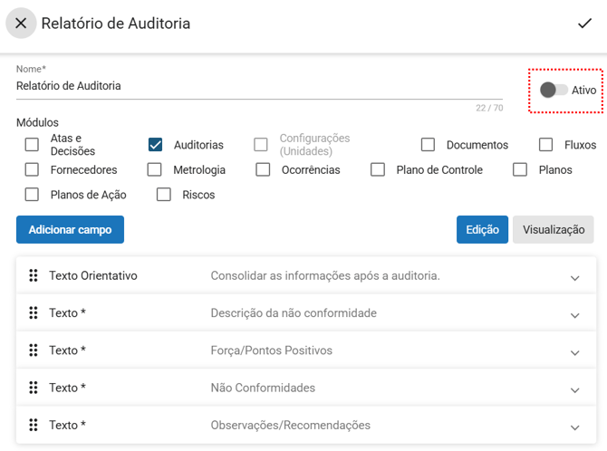The width and height of the screenshot is (607, 451).
Task: Click drag handle of Não Conformidades row
Action: click(34, 388)
